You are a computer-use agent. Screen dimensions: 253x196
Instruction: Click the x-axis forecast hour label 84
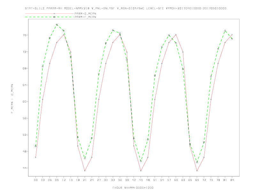coord(232,180)
